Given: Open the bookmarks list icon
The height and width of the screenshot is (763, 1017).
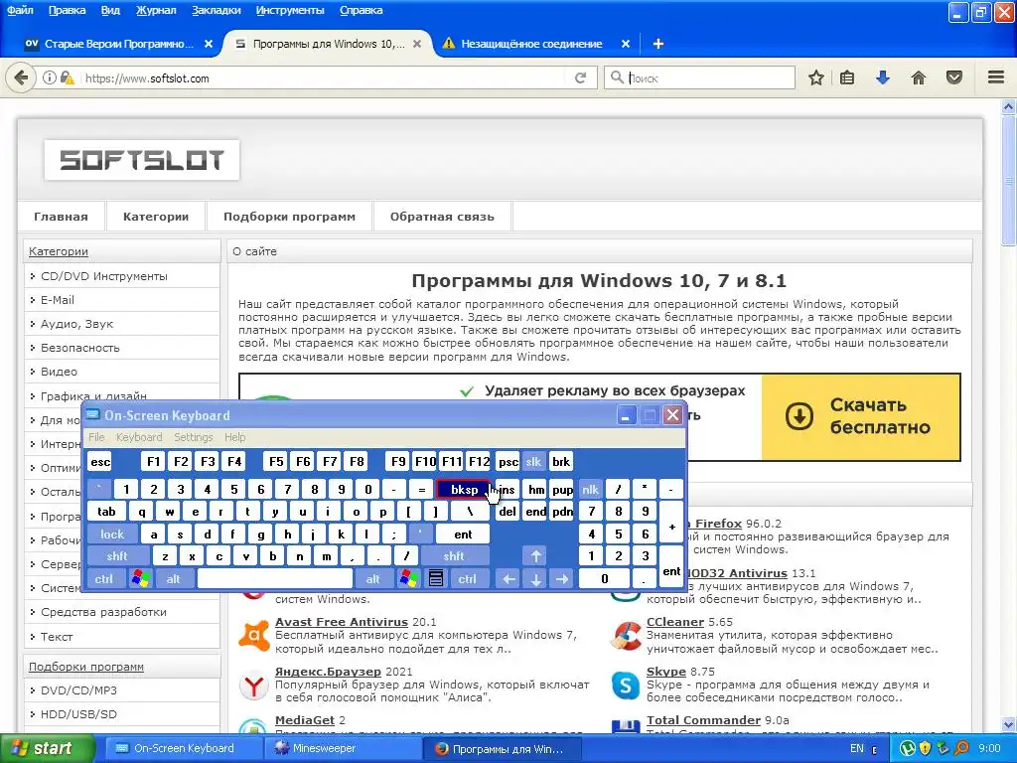Looking at the screenshot, I should (x=847, y=77).
